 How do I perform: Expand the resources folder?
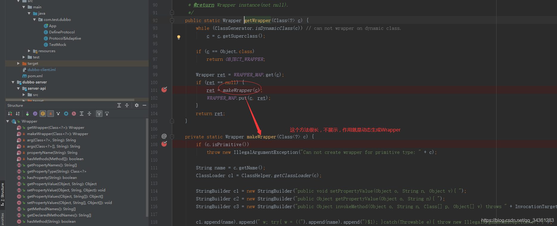29,51
